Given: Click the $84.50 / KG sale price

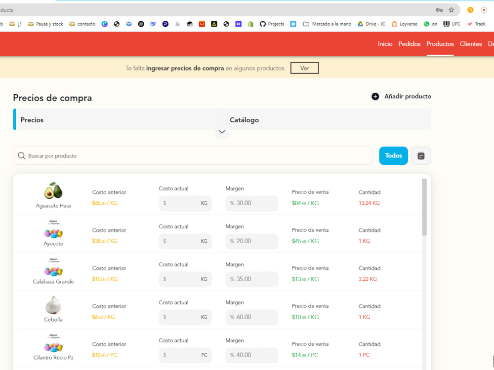Looking at the screenshot, I should 305,203.
